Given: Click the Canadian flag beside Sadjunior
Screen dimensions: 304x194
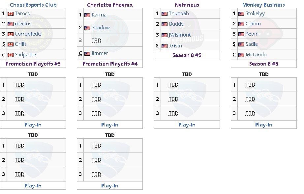Looking at the screenshot, I should (x=11, y=55).
